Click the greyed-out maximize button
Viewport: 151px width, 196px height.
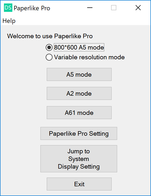tap(114, 8)
